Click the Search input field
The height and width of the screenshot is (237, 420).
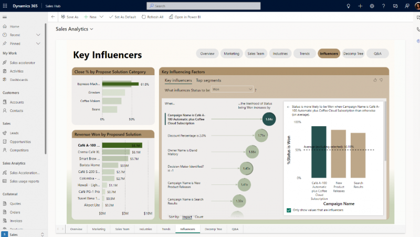tap(210, 6)
